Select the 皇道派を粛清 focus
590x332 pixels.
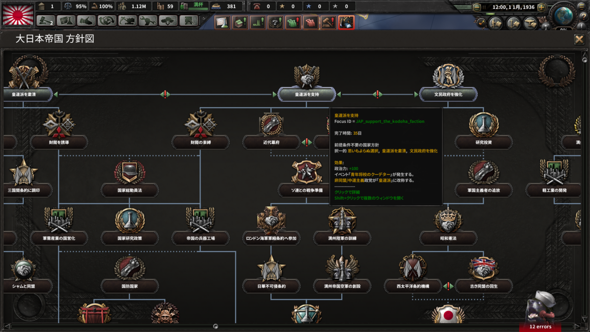pos(24,94)
